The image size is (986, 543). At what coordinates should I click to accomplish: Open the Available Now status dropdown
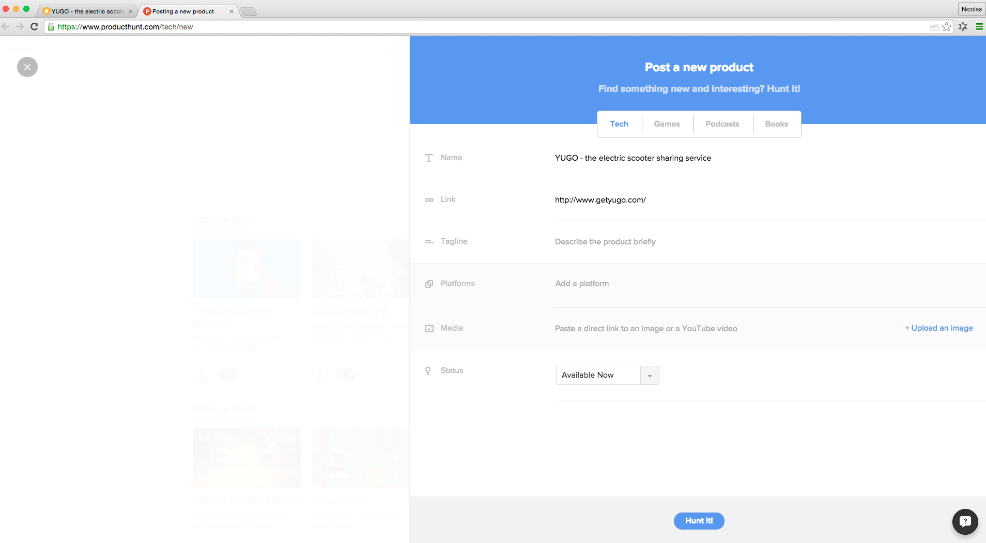(607, 375)
